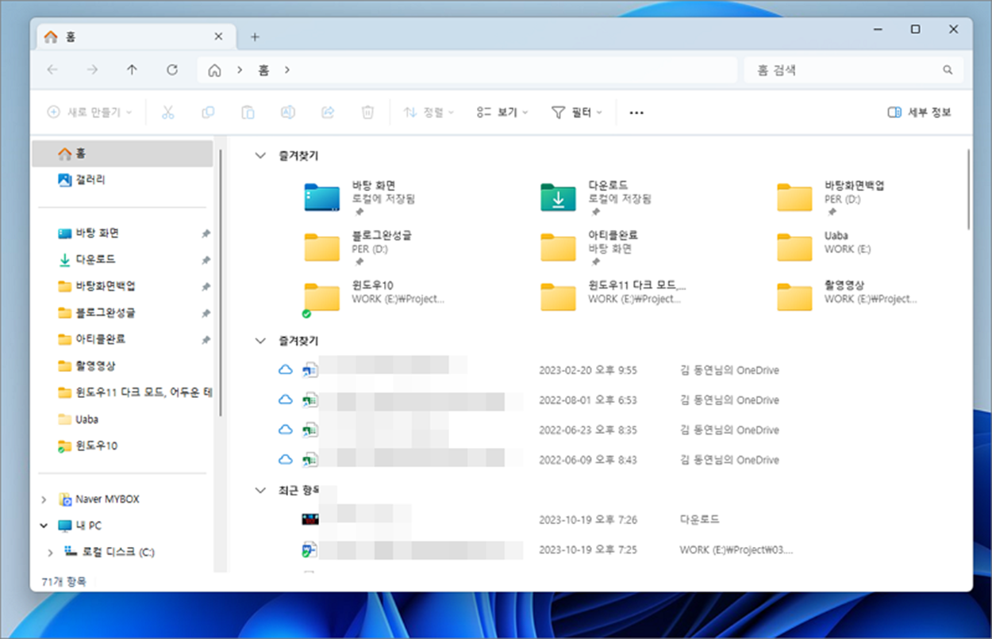Click the Rename icon in toolbar
The image size is (992, 639).
click(x=287, y=113)
